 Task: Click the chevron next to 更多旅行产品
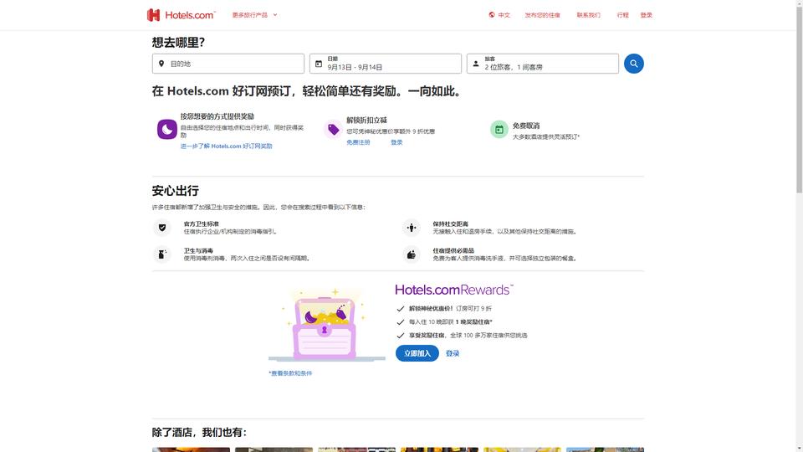pos(275,15)
